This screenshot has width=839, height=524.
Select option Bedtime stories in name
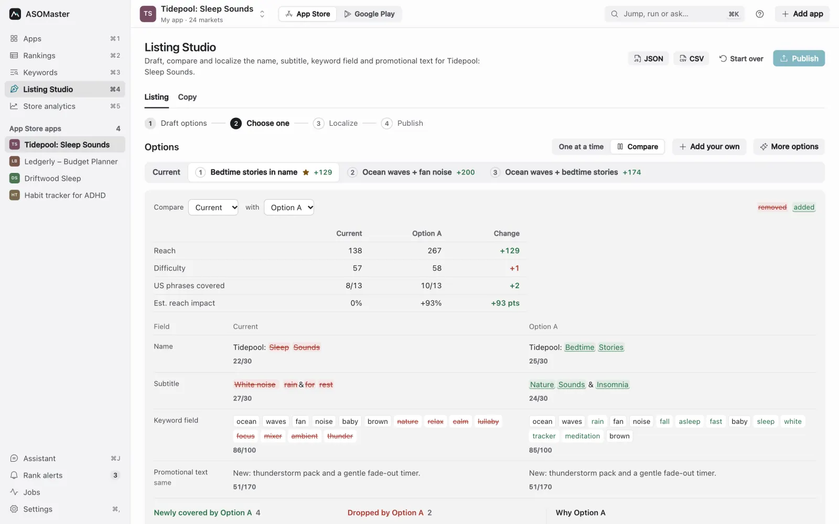click(264, 172)
